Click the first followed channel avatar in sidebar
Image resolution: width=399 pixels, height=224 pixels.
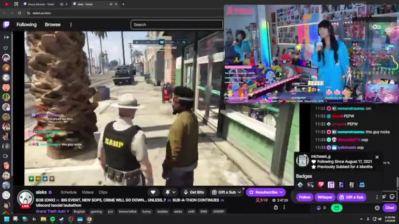[6, 58]
